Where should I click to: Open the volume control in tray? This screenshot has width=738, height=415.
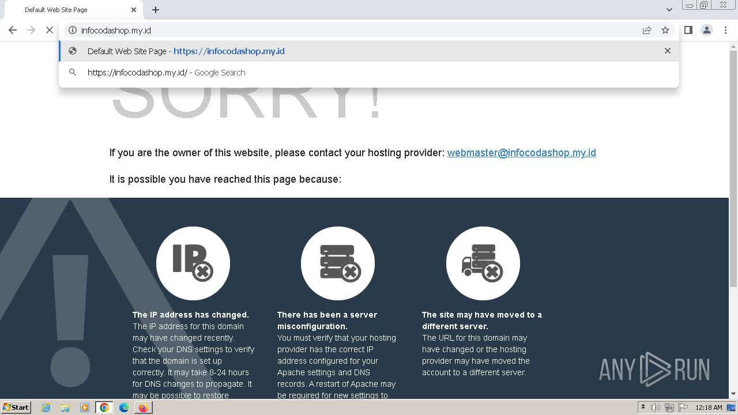tap(656, 408)
